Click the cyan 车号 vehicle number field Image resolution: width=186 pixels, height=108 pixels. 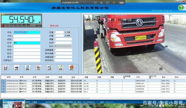point(27,43)
